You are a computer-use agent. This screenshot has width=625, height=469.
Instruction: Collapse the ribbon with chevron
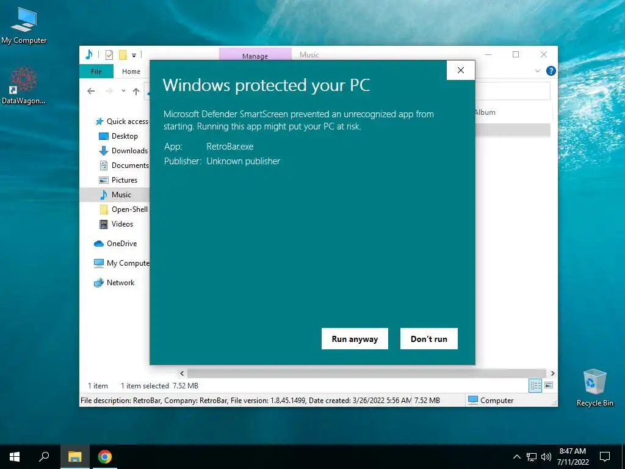pos(538,71)
